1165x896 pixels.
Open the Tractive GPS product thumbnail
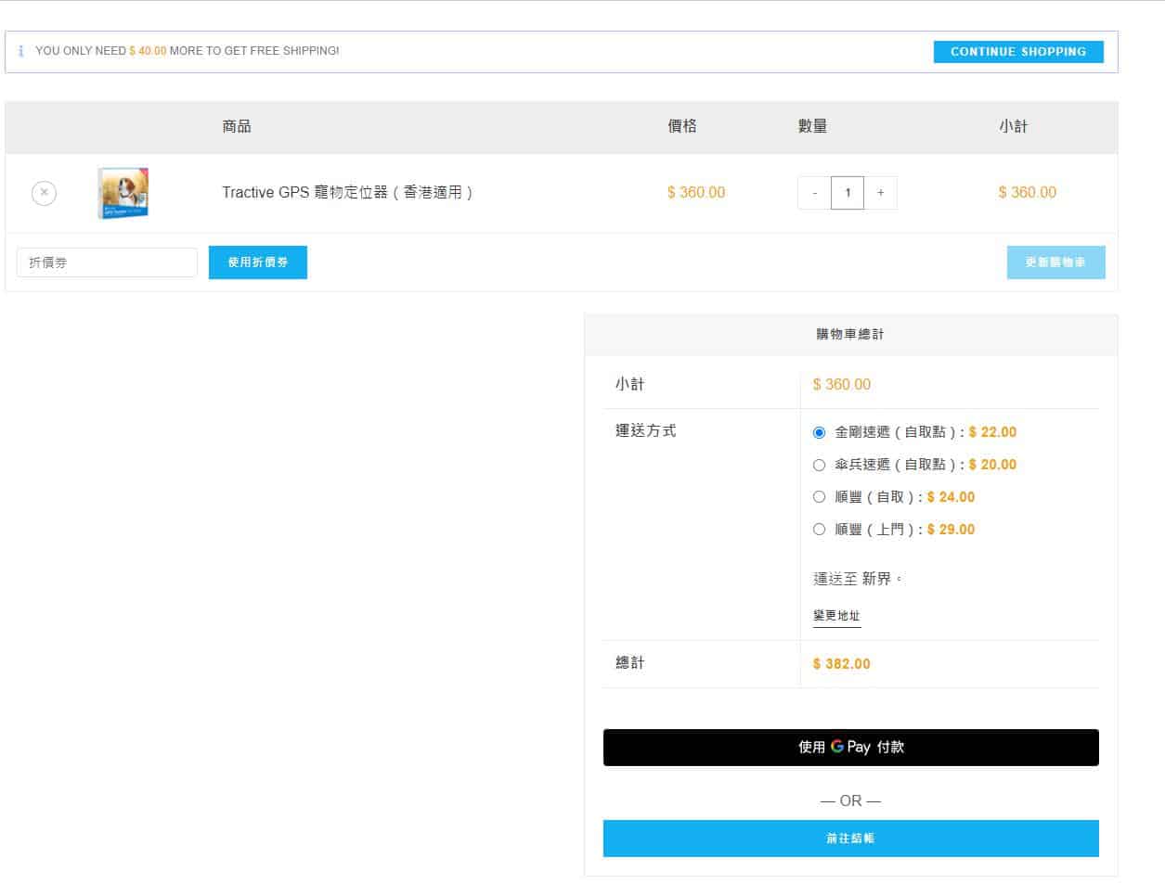(x=123, y=193)
